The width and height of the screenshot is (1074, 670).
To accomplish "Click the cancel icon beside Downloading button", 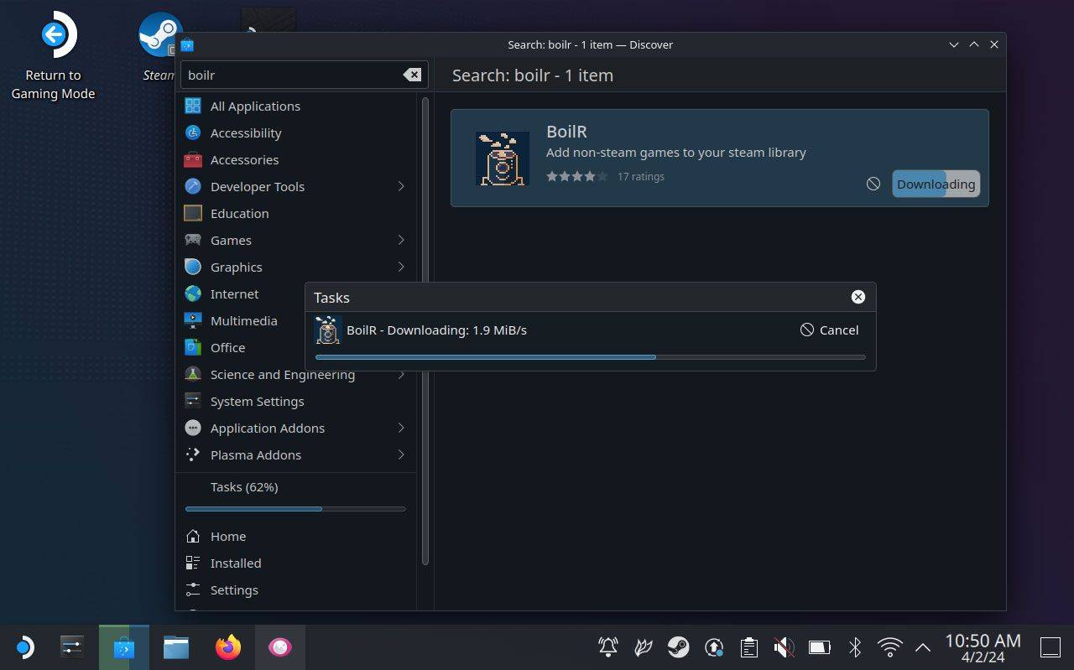I will [x=873, y=184].
